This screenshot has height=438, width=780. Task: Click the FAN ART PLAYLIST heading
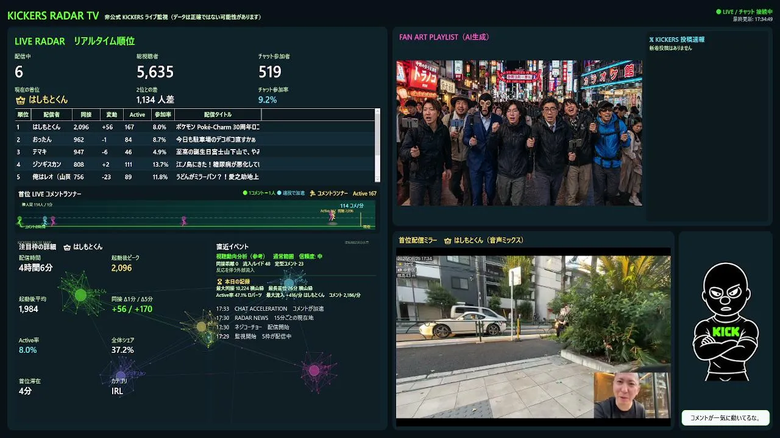[444, 37]
